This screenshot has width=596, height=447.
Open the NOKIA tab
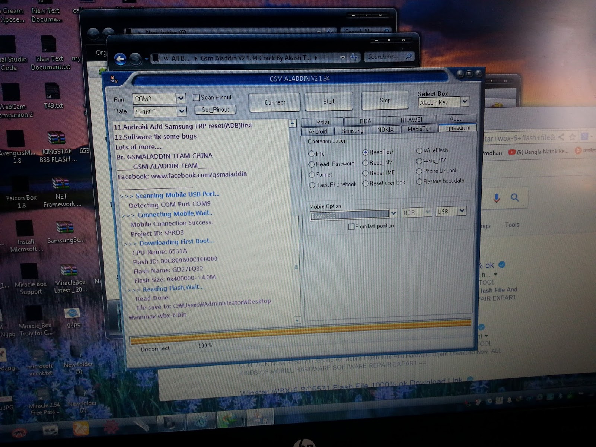[385, 130]
